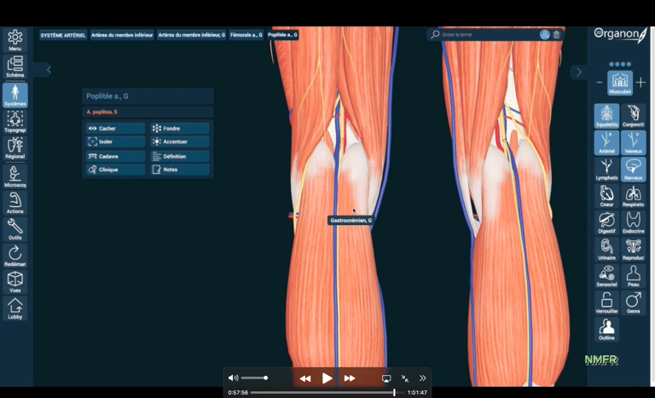The height and width of the screenshot is (398, 655).
Task: Click the Isoler button
Action: click(115, 141)
